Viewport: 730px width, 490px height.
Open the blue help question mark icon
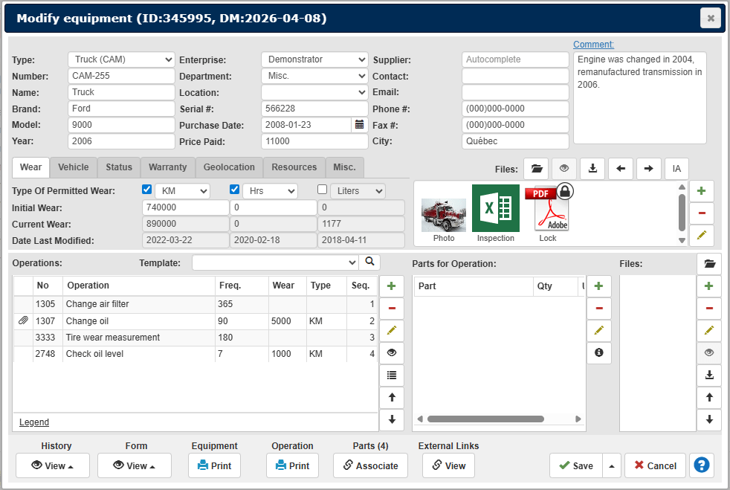pos(701,465)
